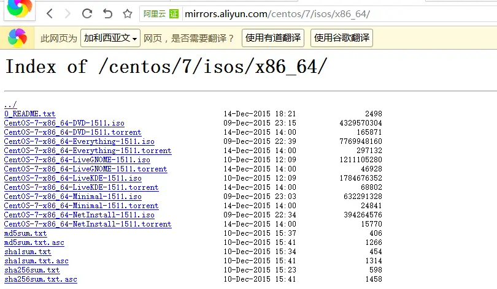Click the forward navigation arrow
This screenshot has height=289, width=497.
click(x=67, y=13)
